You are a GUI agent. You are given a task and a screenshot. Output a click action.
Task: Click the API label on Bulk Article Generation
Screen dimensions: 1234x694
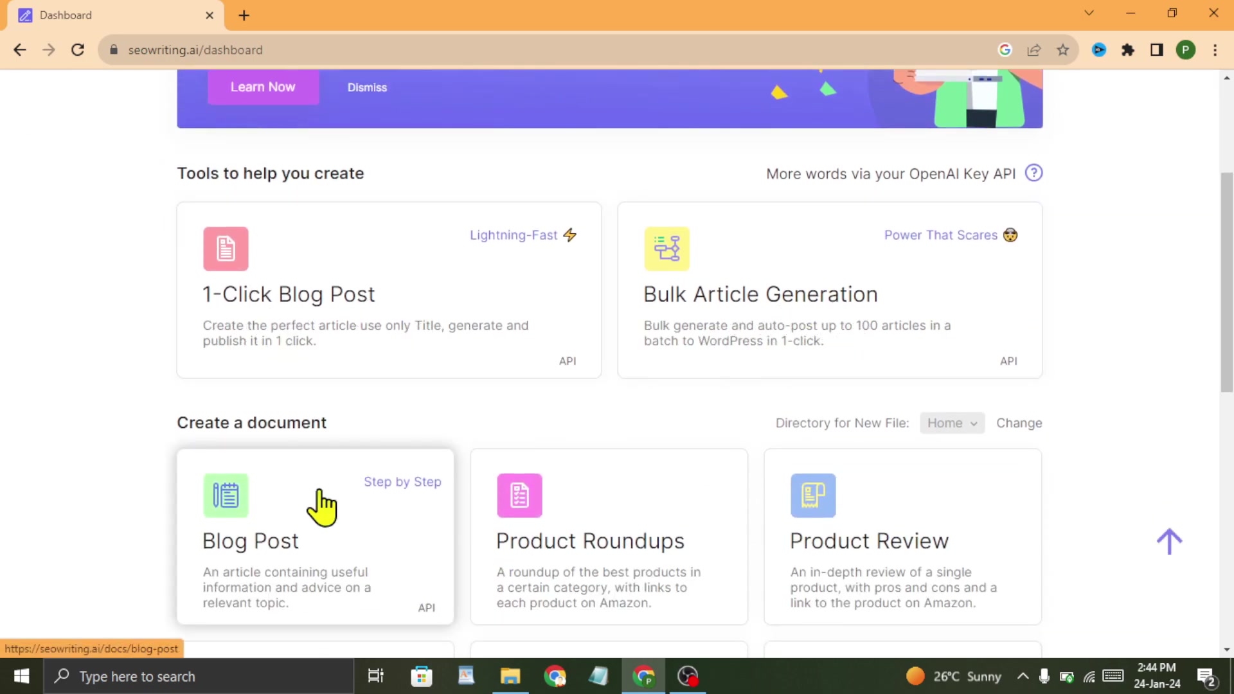(x=1008, y=361)
